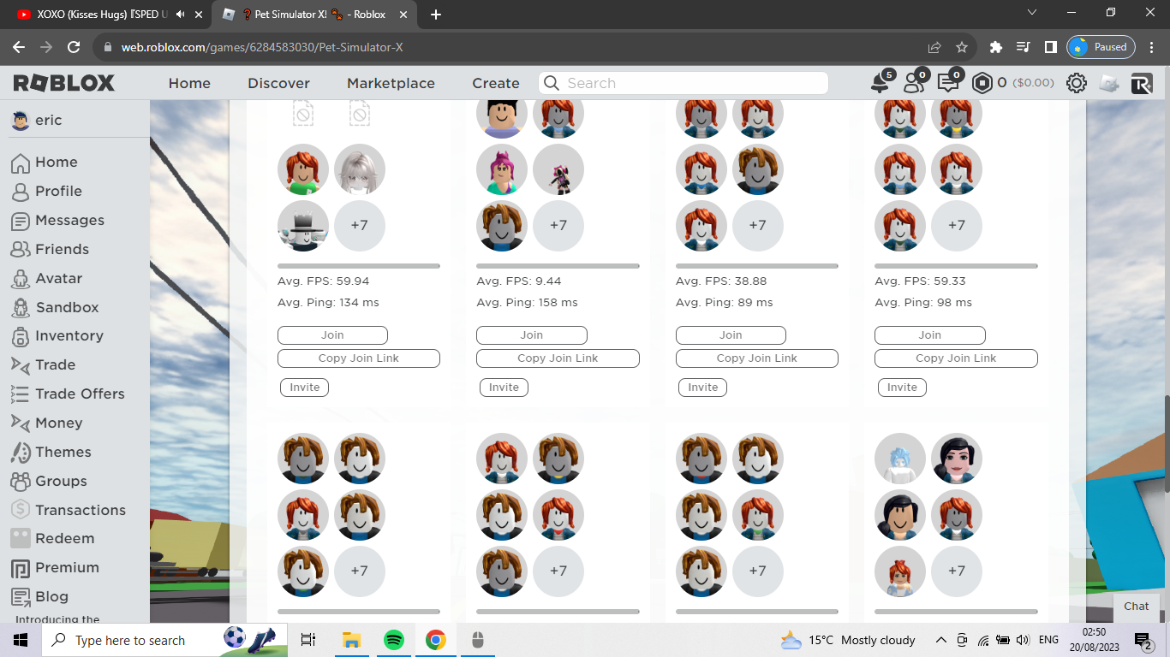Open Themes in the sidebar

coord(63,452)
